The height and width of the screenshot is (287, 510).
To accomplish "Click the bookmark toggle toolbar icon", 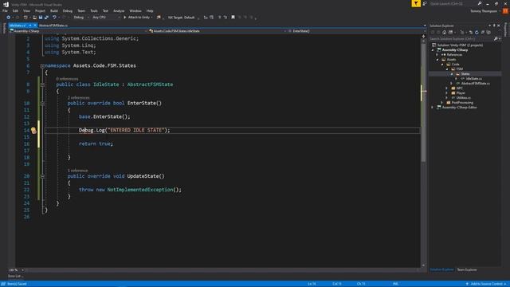I will pyautogui.click(x=233, y=18).
